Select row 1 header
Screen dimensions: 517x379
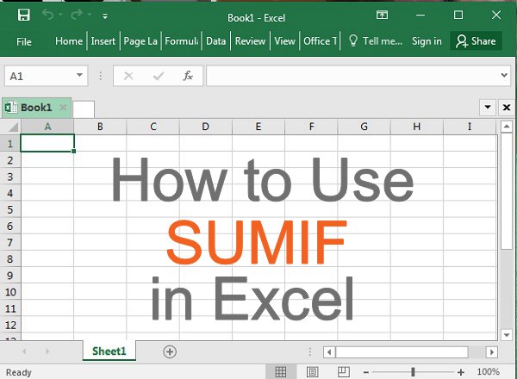[x=10, y=144]
